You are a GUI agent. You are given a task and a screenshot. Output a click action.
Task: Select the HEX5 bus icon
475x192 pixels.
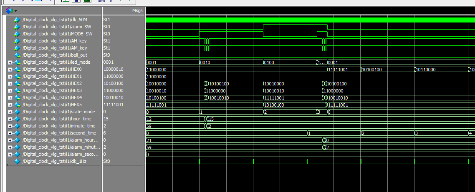pyautogui.click(x=17, y=105)
